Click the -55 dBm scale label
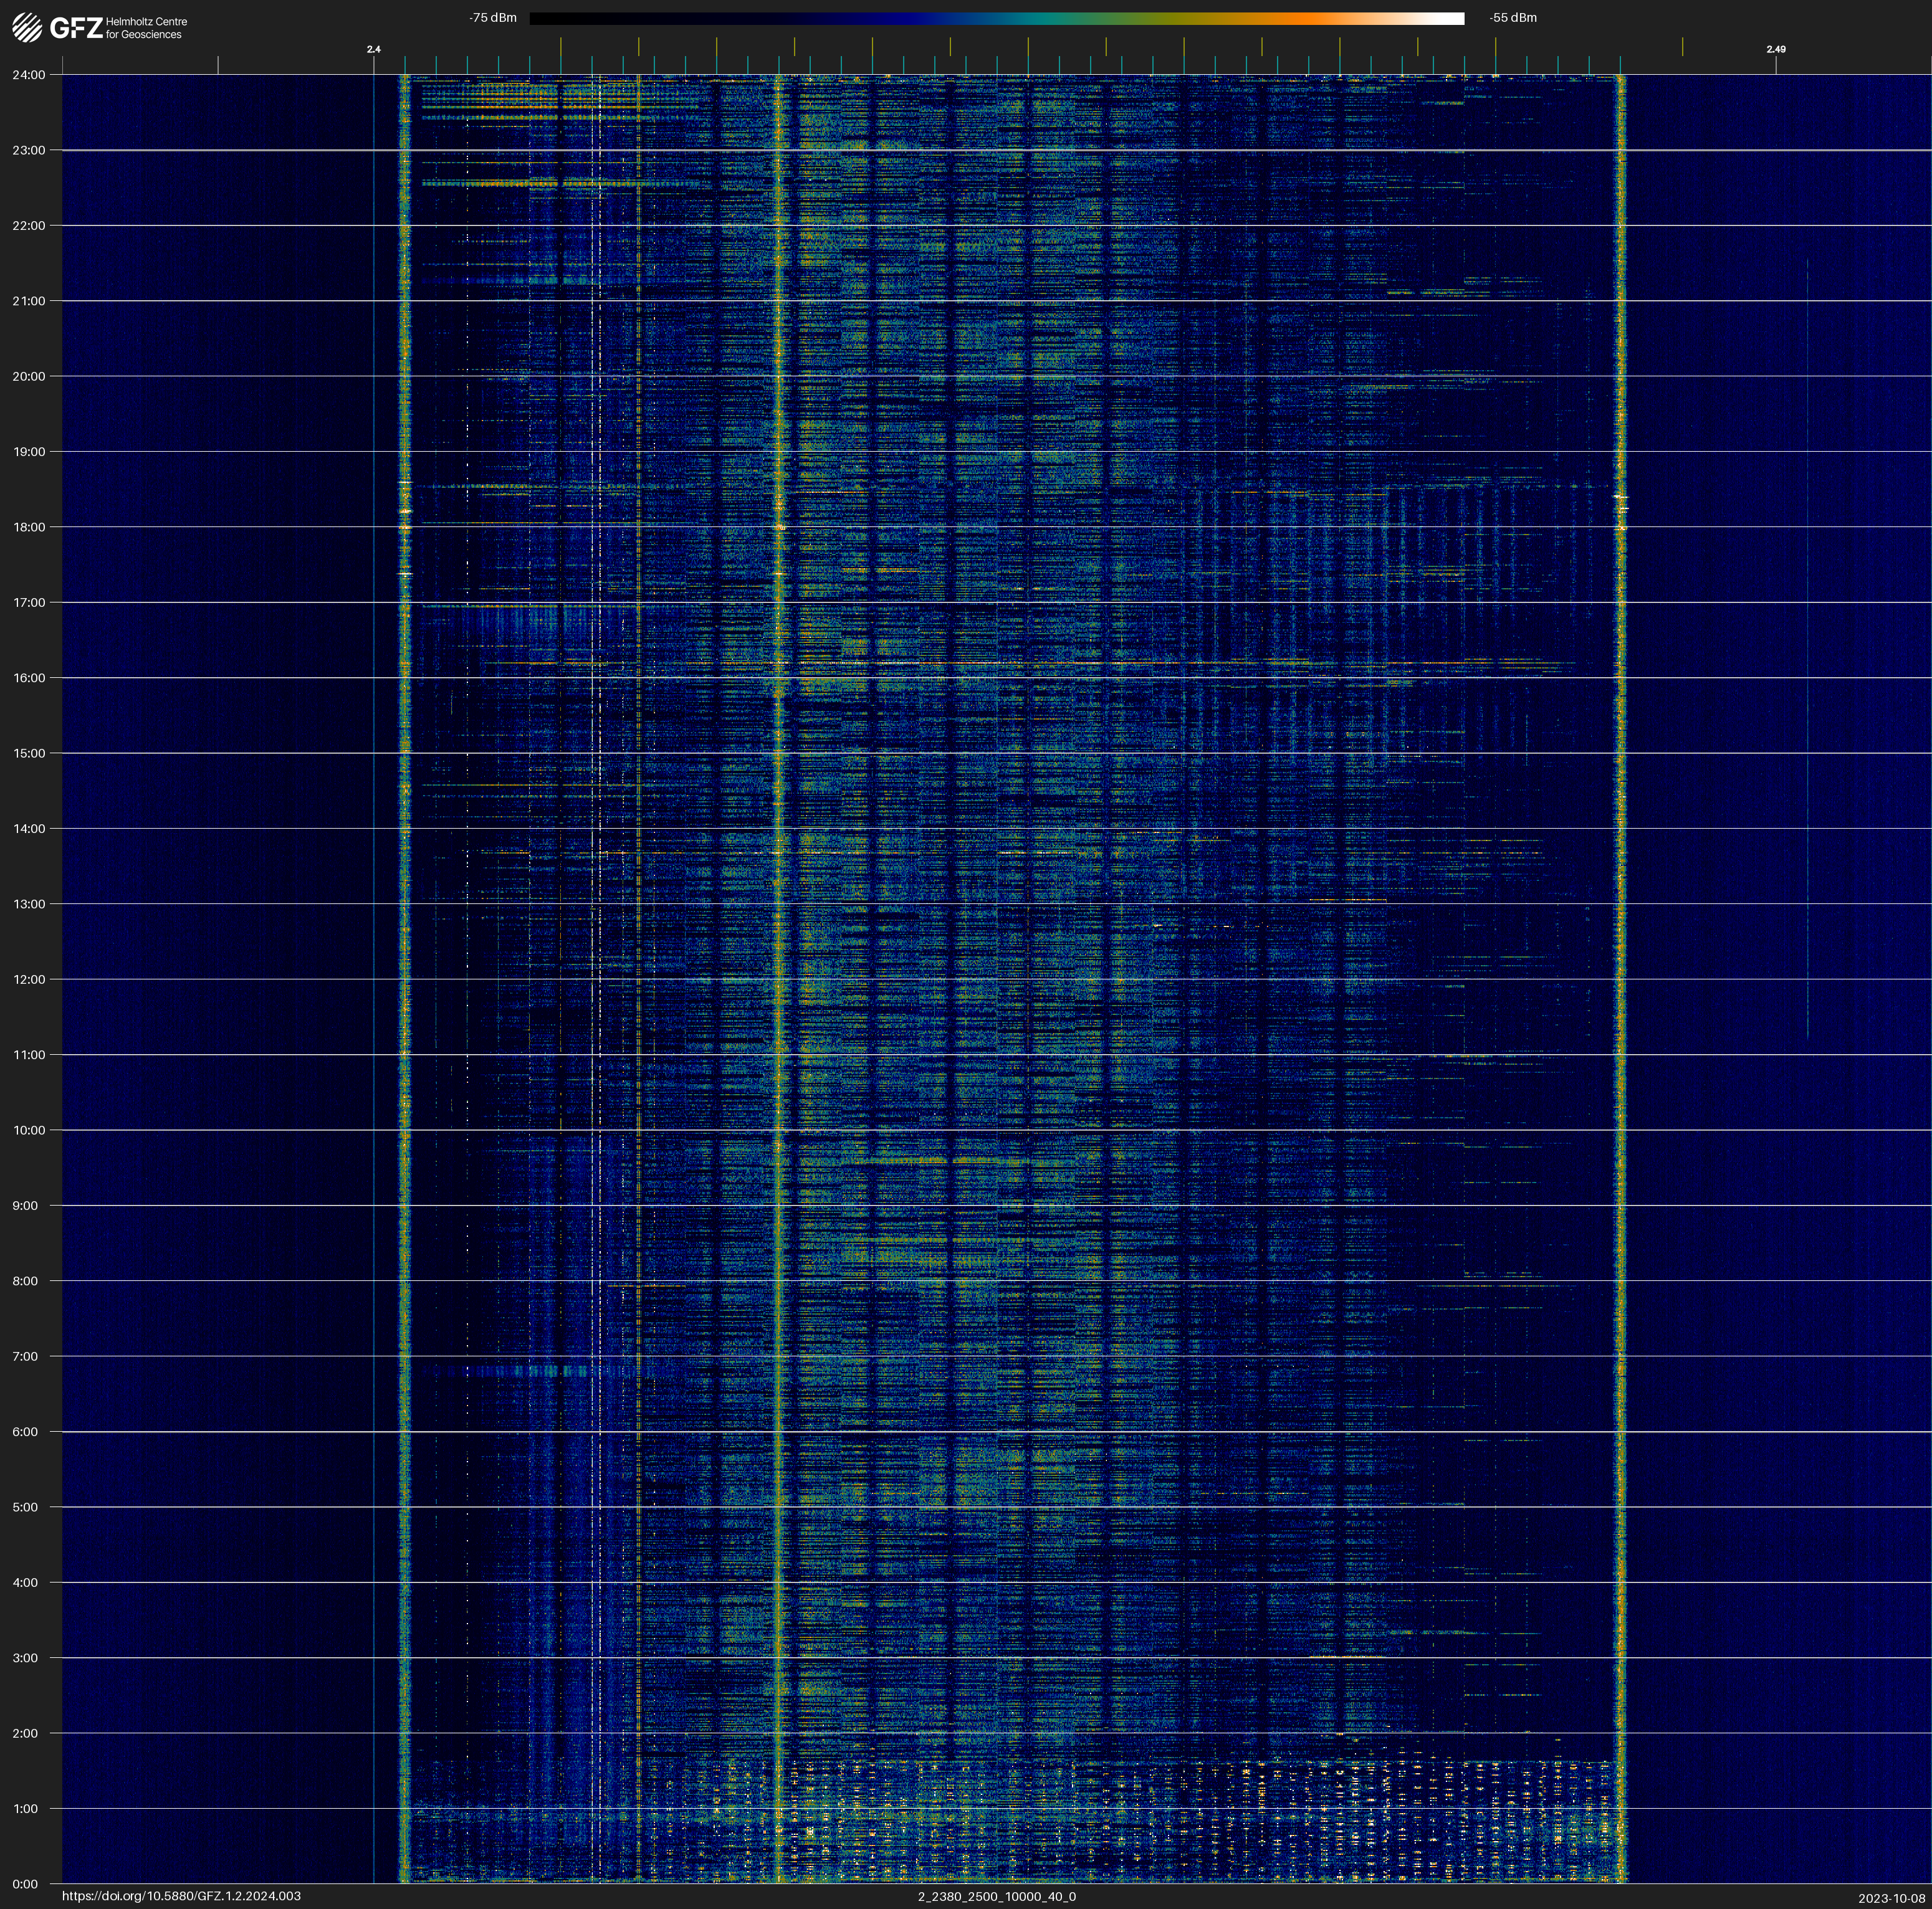1932x1909 pixels. pos(1512,18)
